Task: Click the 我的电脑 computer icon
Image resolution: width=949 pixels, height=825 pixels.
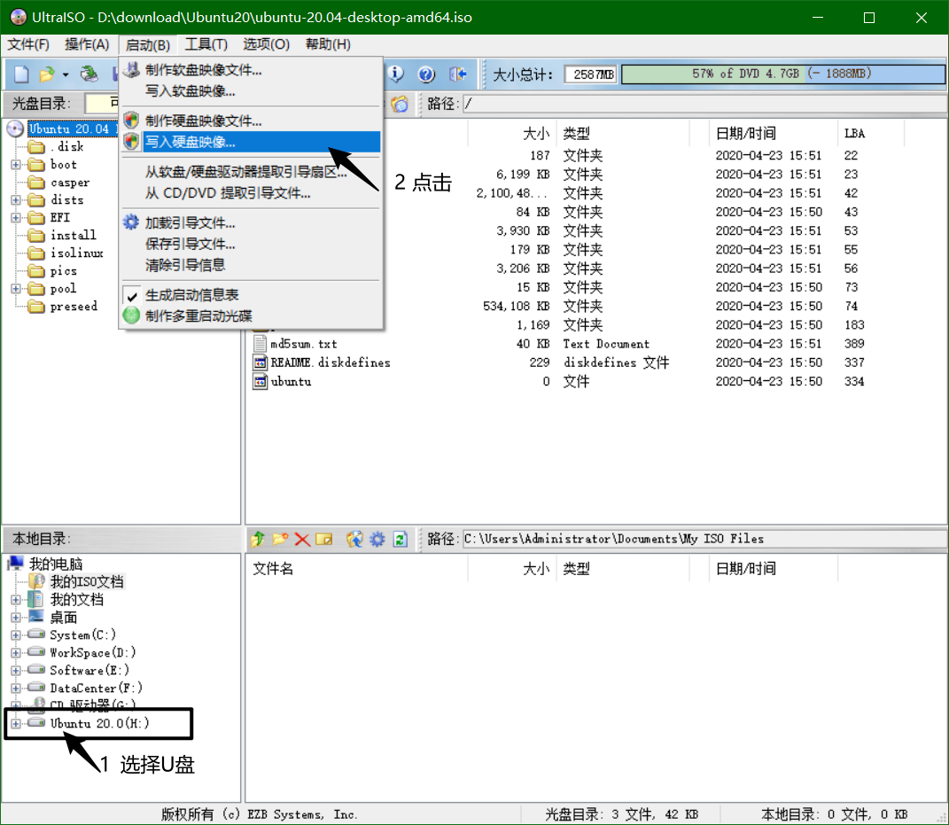Action: 16,564
